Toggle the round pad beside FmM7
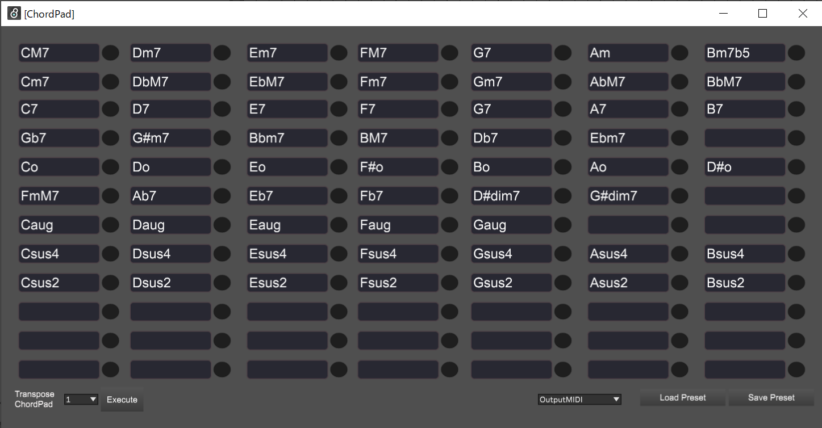Screen dimensions: 822x428 click(x=110, y=196)
